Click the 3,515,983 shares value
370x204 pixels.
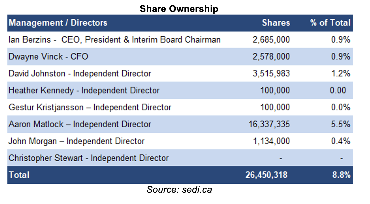(x=271, y=73)
